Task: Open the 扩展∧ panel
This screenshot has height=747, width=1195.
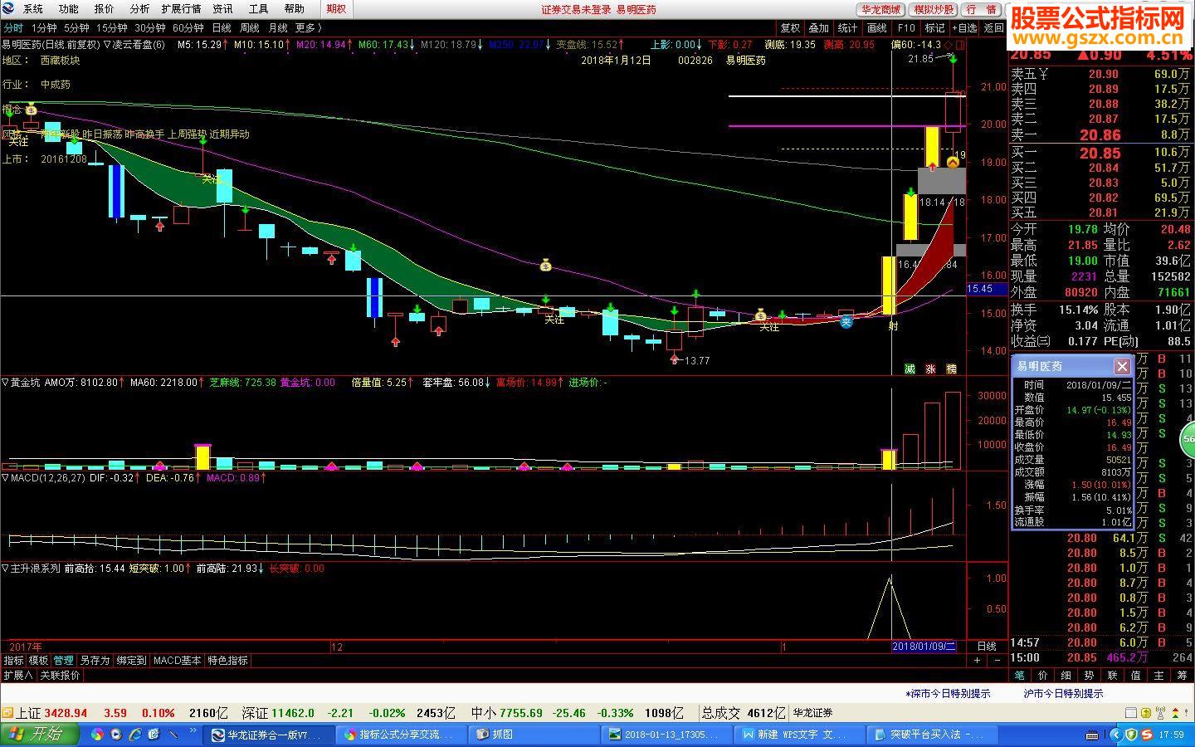Action: (18, 676)
